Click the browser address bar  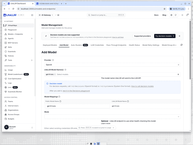tap(91, 9)
